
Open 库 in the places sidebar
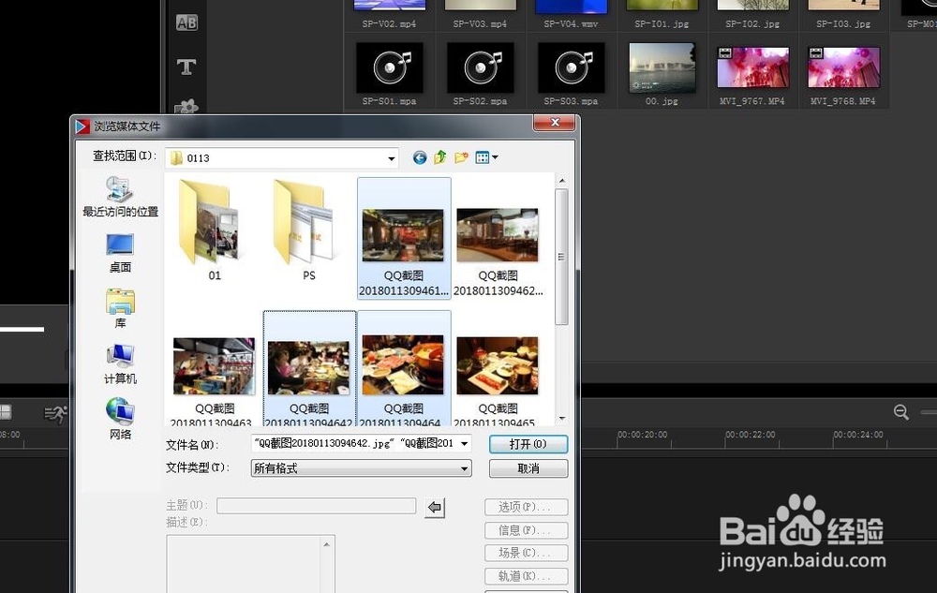coord(120,309)
